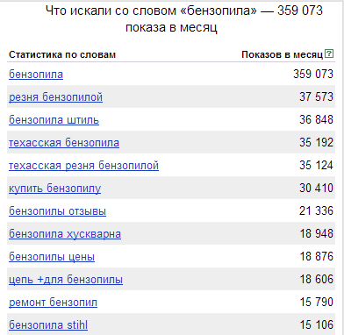Image resolution: width=344 pixels, height=335 pixels.
Task: Open the «бензопила хускварна» link
Action: [x=65, y=234]
